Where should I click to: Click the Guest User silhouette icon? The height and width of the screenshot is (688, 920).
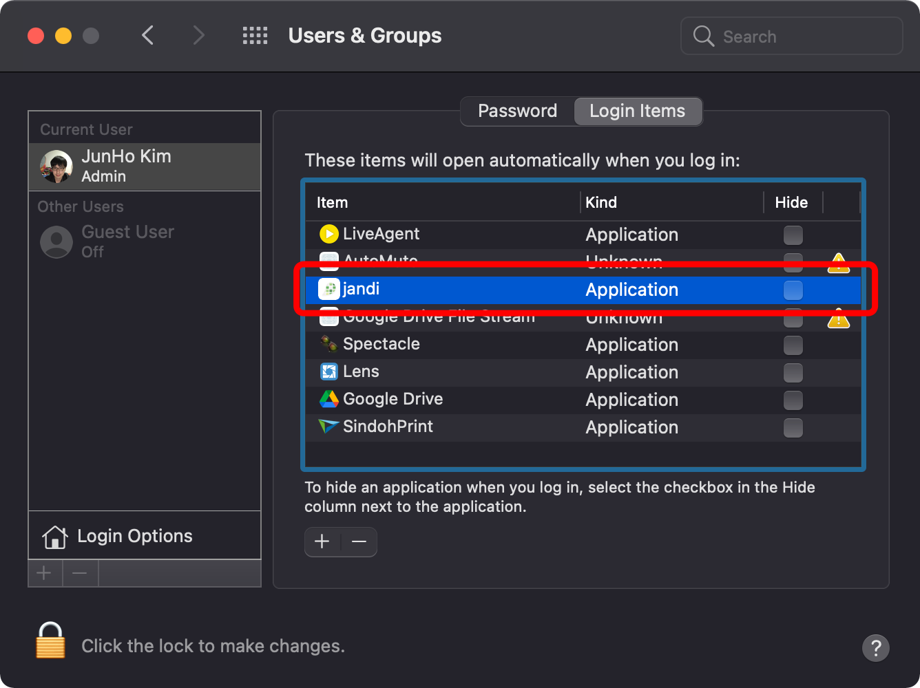pyautogui.click(x=56, y=242)
